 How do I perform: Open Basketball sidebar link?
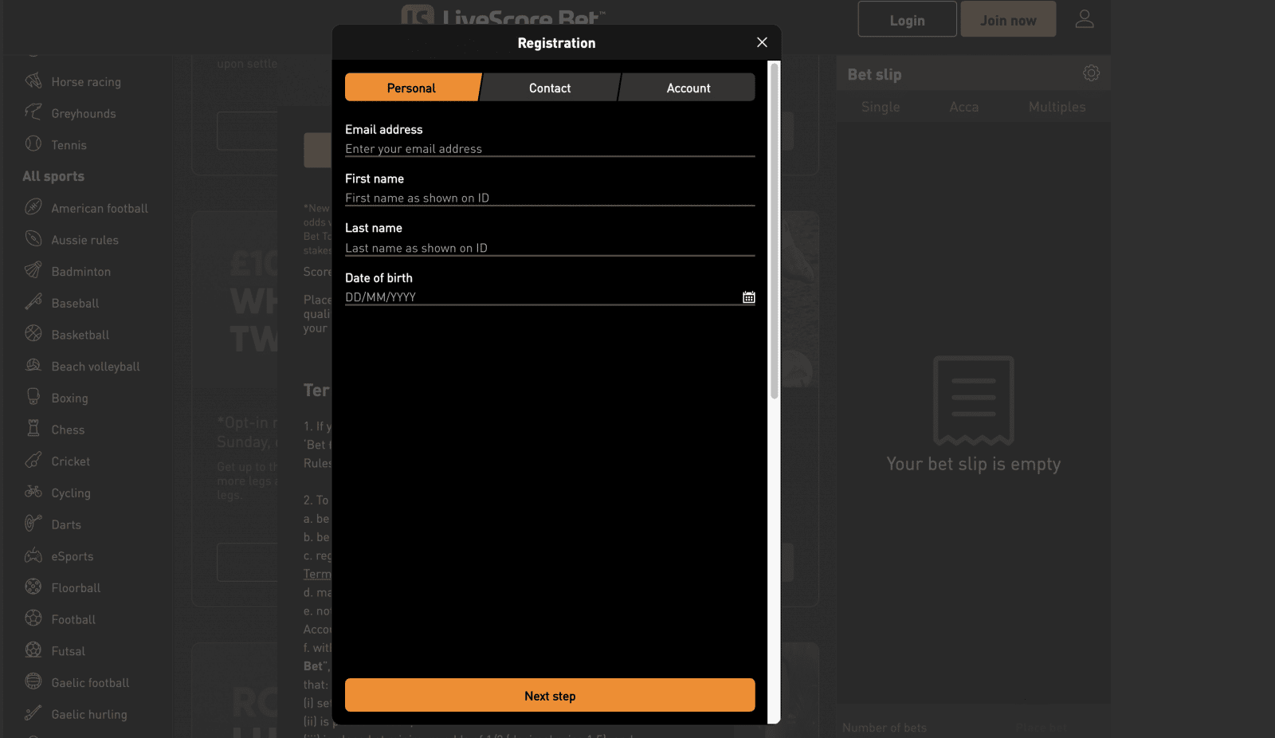80,335
